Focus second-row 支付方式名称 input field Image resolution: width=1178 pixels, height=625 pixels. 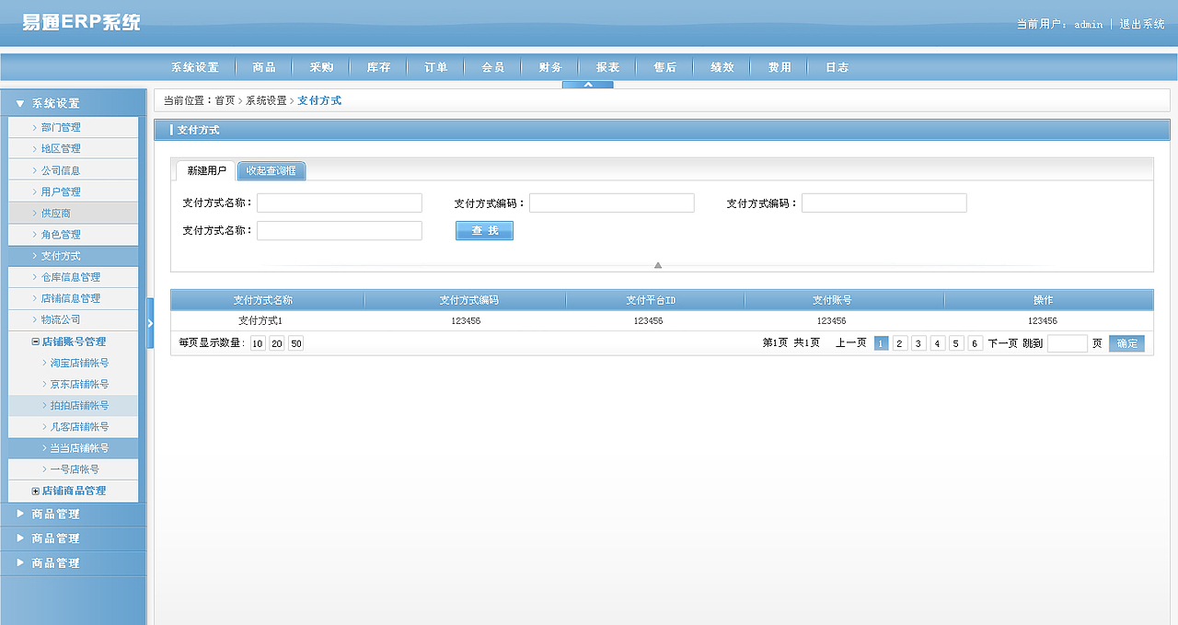pos(340,230)
